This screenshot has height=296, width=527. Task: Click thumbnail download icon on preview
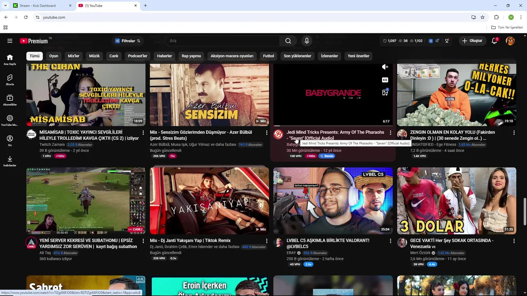(x=385, y=92)
